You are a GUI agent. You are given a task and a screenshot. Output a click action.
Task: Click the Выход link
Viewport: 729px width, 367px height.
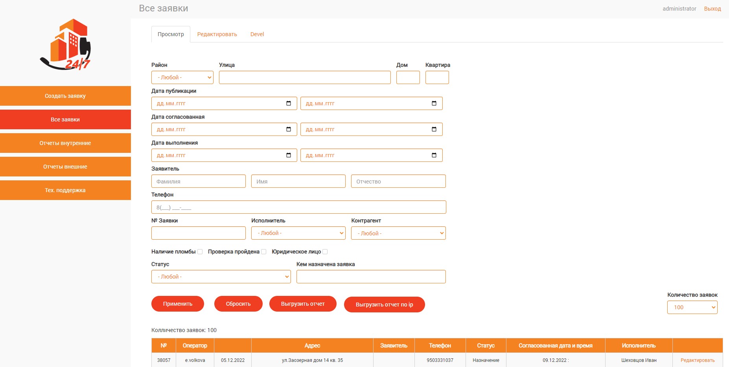[x=712, y=9]
